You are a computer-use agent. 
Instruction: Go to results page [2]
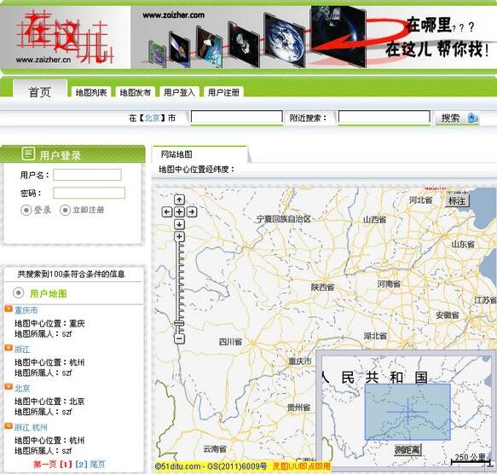[81, 465]
